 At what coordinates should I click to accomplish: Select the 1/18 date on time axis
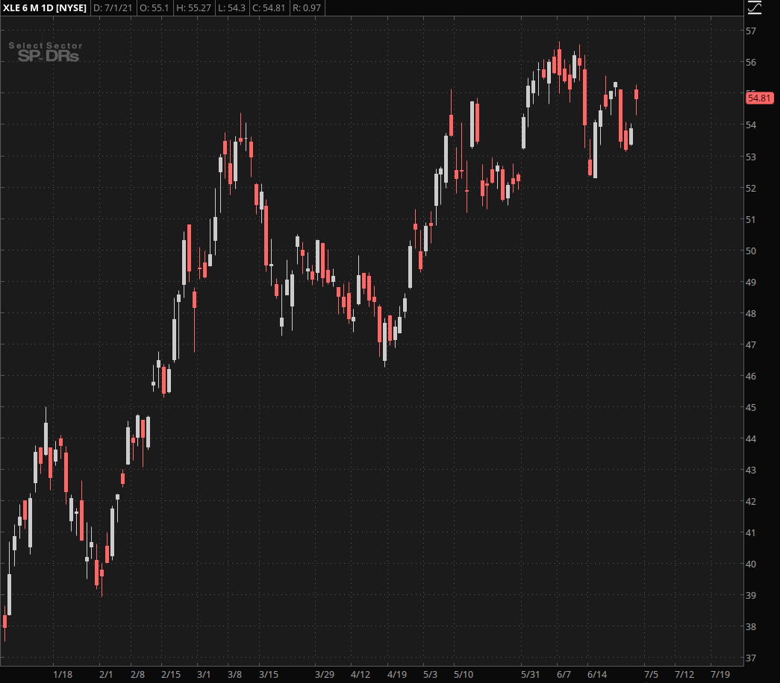(x=63, y=675)
